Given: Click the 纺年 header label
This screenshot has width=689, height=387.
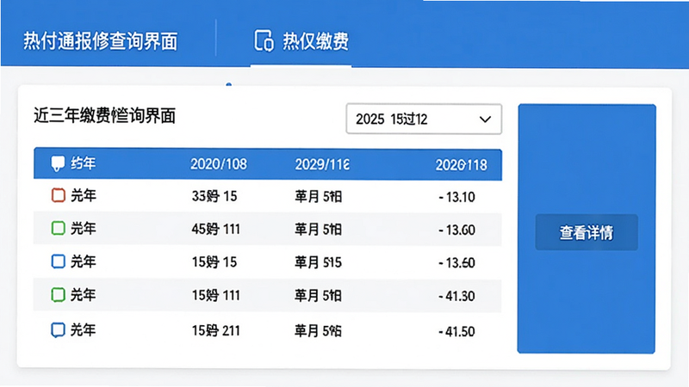Looking at the screenshot, I should (83, 163).
